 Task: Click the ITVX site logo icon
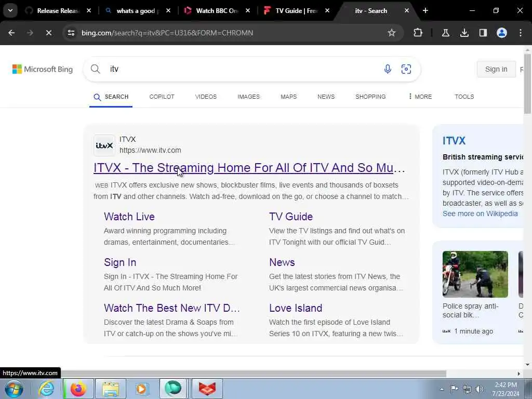coord(104,145)
